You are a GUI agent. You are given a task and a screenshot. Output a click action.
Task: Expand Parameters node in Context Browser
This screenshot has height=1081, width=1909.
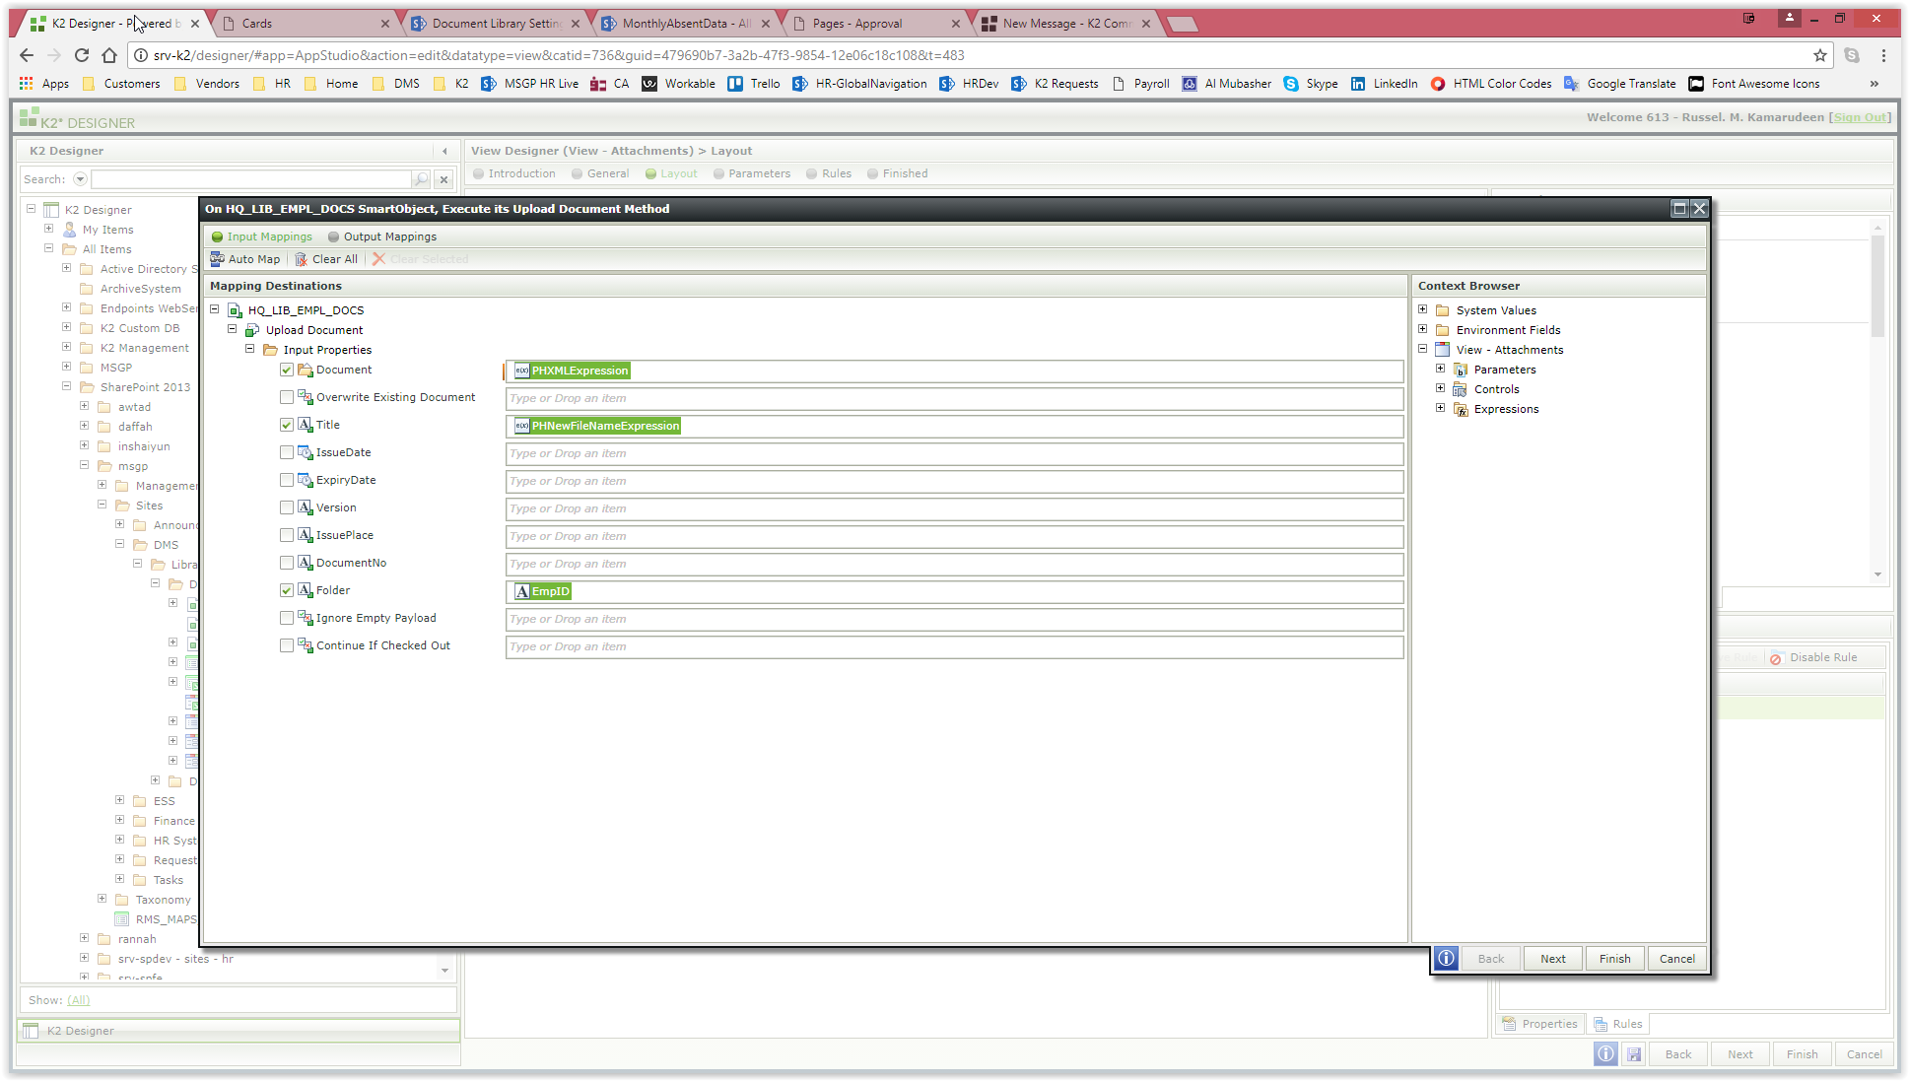[1441, 369]
